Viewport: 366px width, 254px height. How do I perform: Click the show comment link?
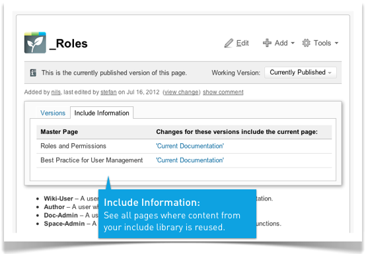click(223, 92)
